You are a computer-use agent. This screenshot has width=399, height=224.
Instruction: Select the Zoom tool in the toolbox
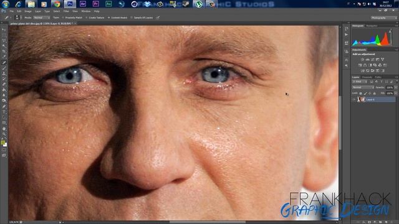[4, 134]
